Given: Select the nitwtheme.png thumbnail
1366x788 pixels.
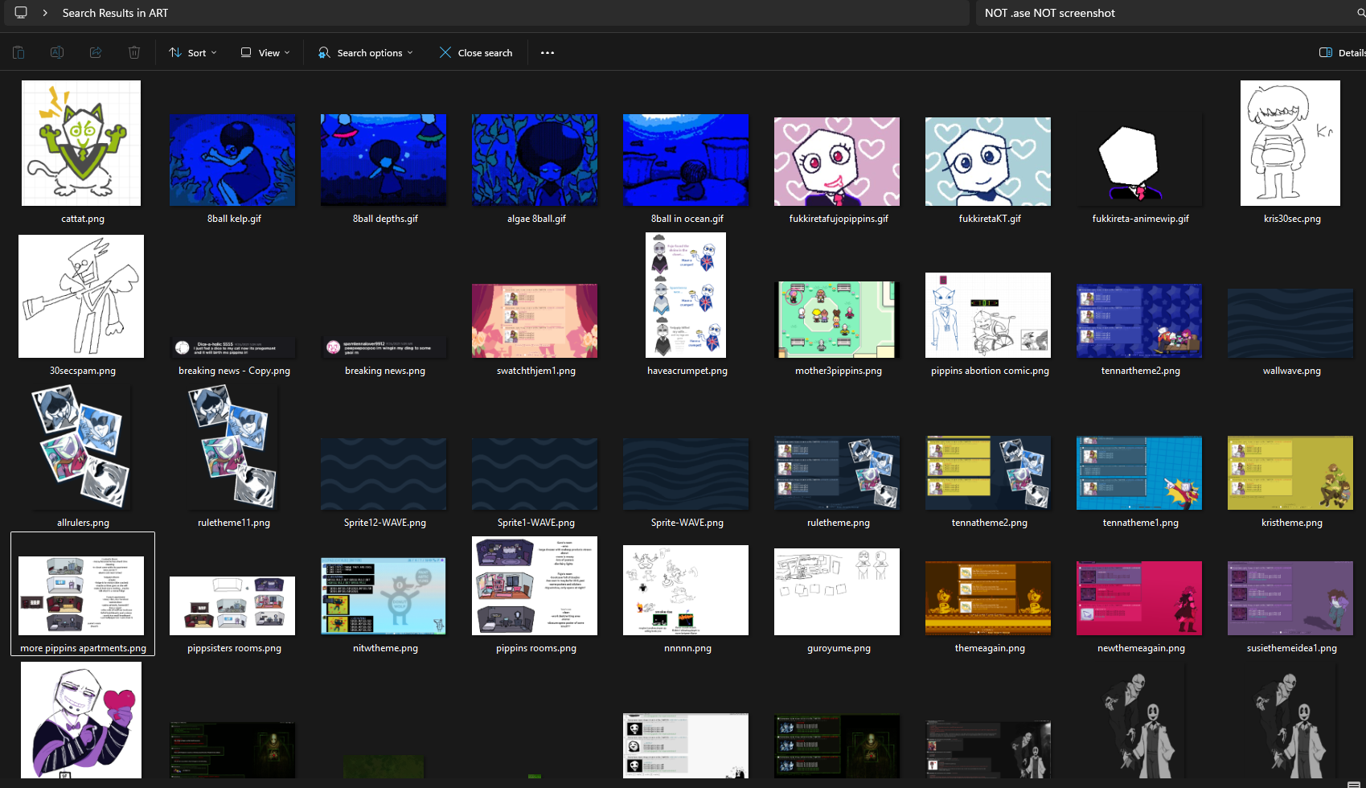Looking at the screenshot, I should coord(384,596).
